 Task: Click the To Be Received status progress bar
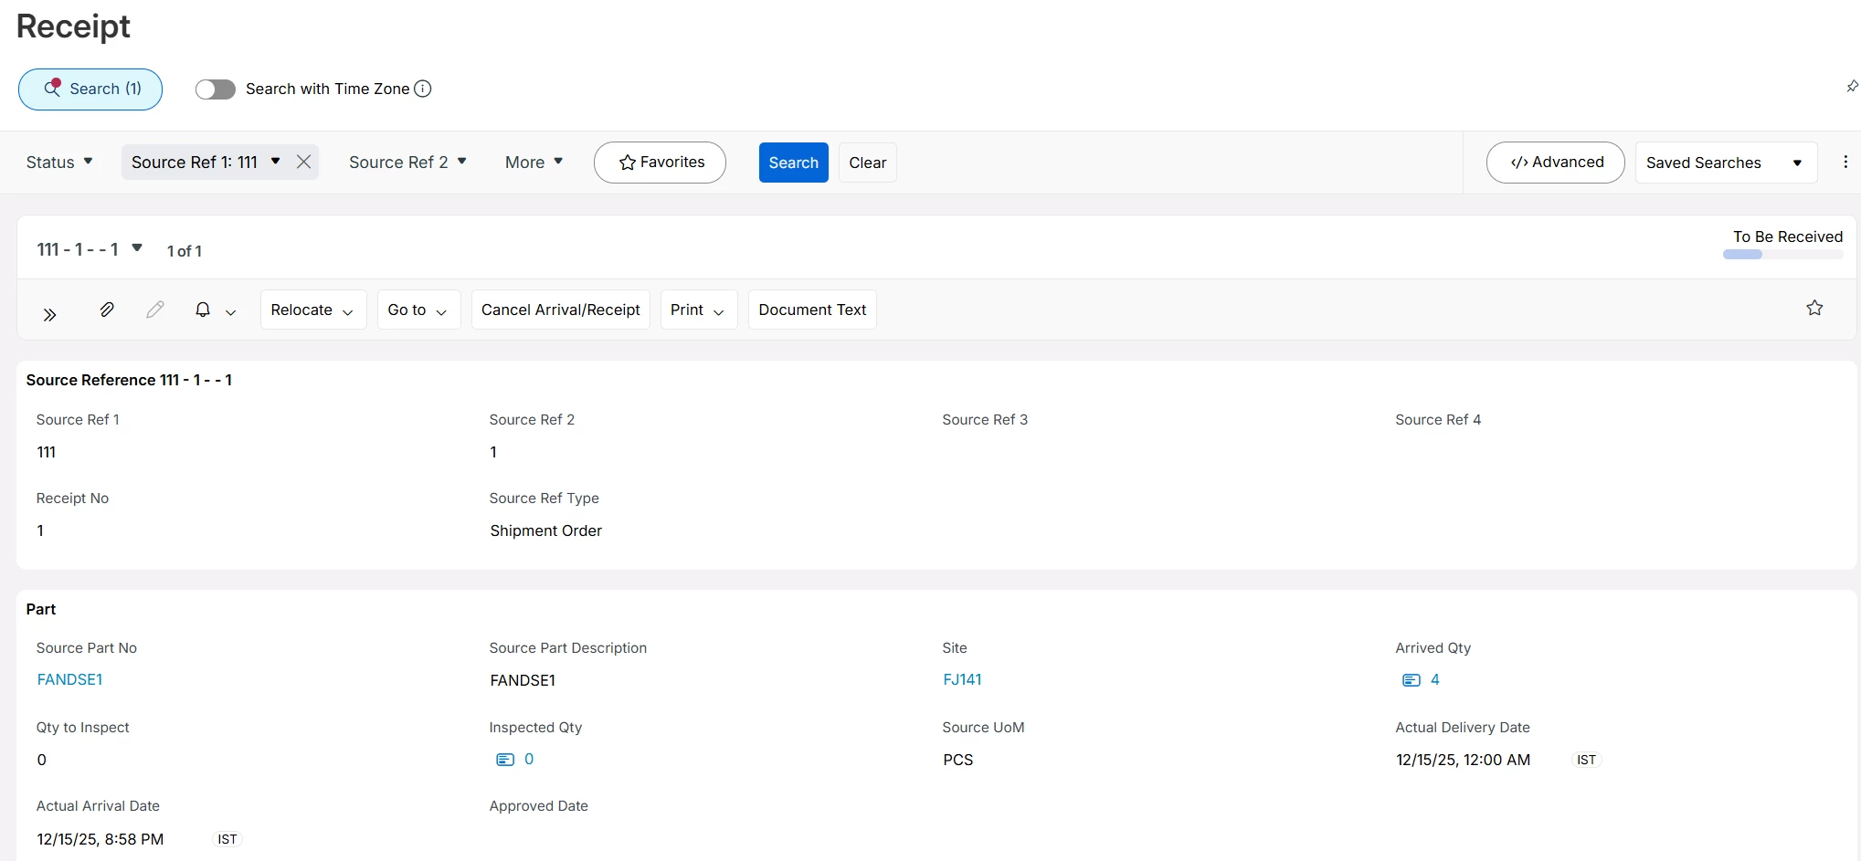point(1782,255)
